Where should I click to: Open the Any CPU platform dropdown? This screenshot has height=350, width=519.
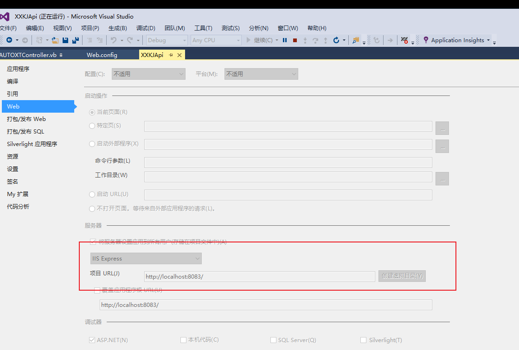[x=216, y=40]
